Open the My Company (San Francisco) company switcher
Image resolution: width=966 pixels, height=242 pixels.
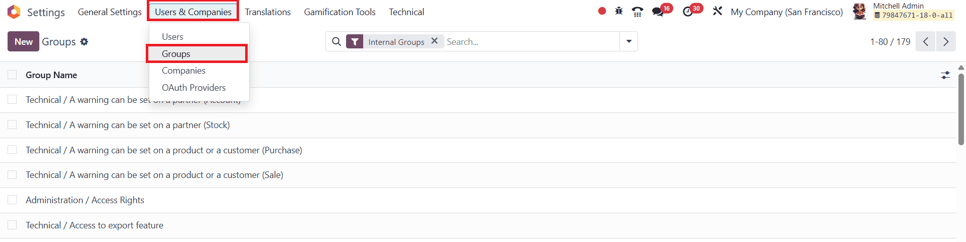pyautogui.click(x=786, y=12)
